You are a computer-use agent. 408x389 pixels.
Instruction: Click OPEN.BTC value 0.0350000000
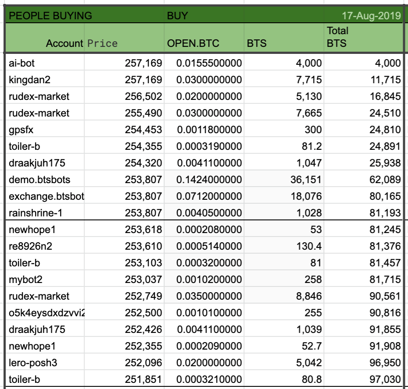tap(204, 296)
